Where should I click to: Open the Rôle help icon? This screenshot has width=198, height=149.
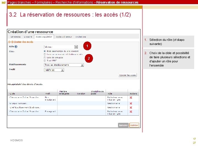pyautogui.click(x=16, y=47)
